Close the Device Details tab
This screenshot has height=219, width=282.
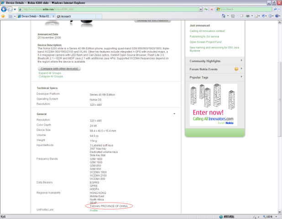point(53,16)
